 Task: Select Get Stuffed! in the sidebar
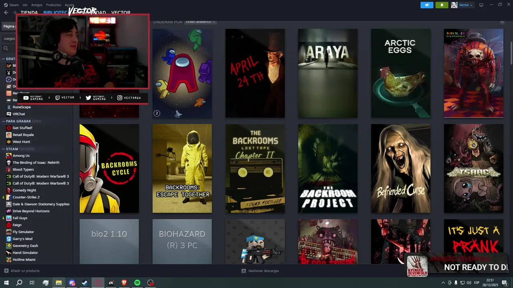22,128
